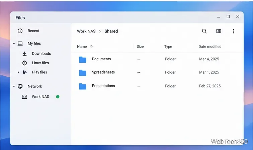This screenshot has width=253, height=150.
Task: Click the Work NAS computer icon
Action: click(24, 97)
